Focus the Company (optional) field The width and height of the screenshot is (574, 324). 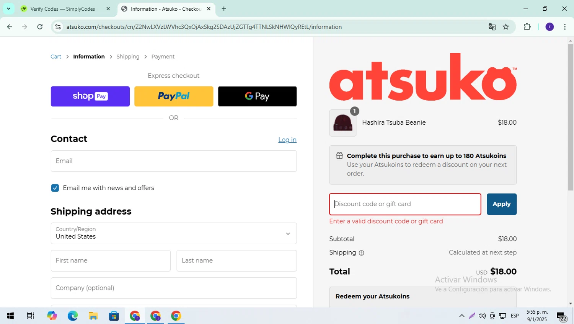[174, 288]
